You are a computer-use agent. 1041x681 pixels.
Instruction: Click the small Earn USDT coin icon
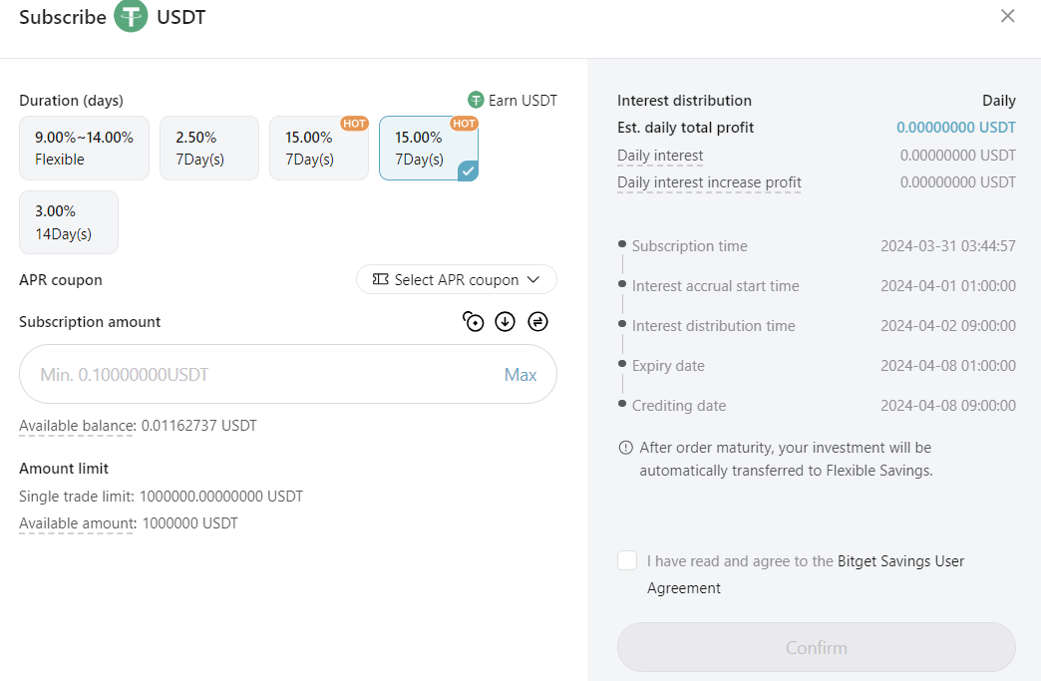476,101
